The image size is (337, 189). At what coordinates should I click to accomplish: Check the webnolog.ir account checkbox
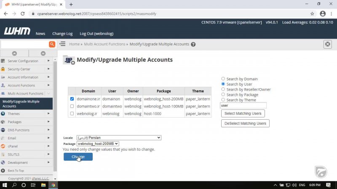(x=72, y=113)
